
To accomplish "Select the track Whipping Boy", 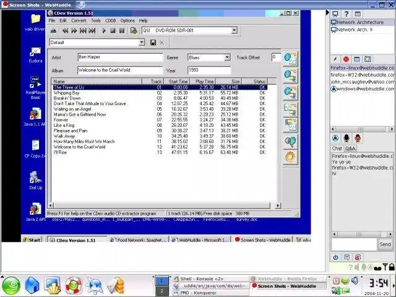I will pyautogui.click(x=66, y=93).
